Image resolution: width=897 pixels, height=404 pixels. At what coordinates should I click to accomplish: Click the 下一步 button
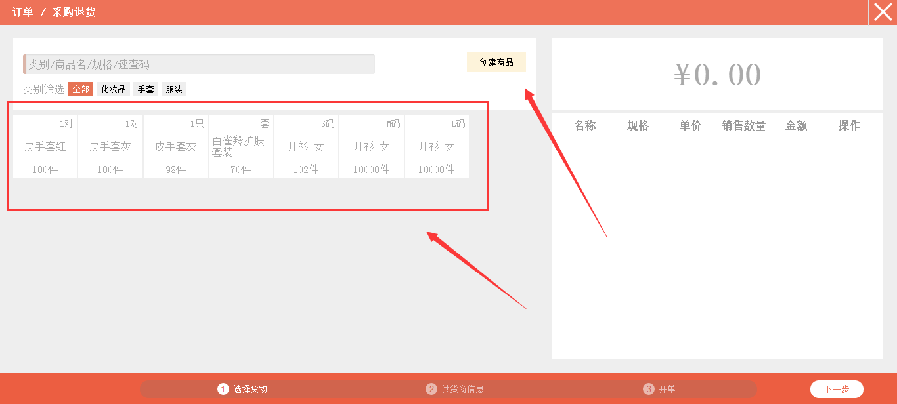tap(837, 389)
